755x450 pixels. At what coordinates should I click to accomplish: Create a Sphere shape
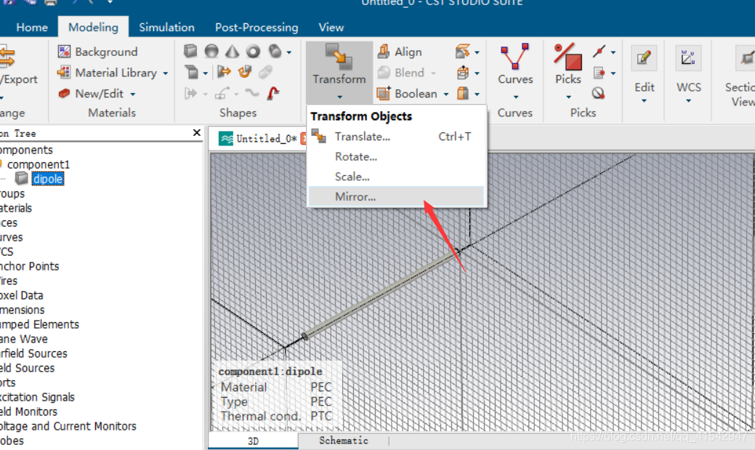pos(211,51)
